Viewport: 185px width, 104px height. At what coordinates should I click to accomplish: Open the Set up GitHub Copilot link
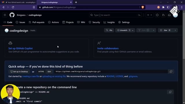click(21, 48)
